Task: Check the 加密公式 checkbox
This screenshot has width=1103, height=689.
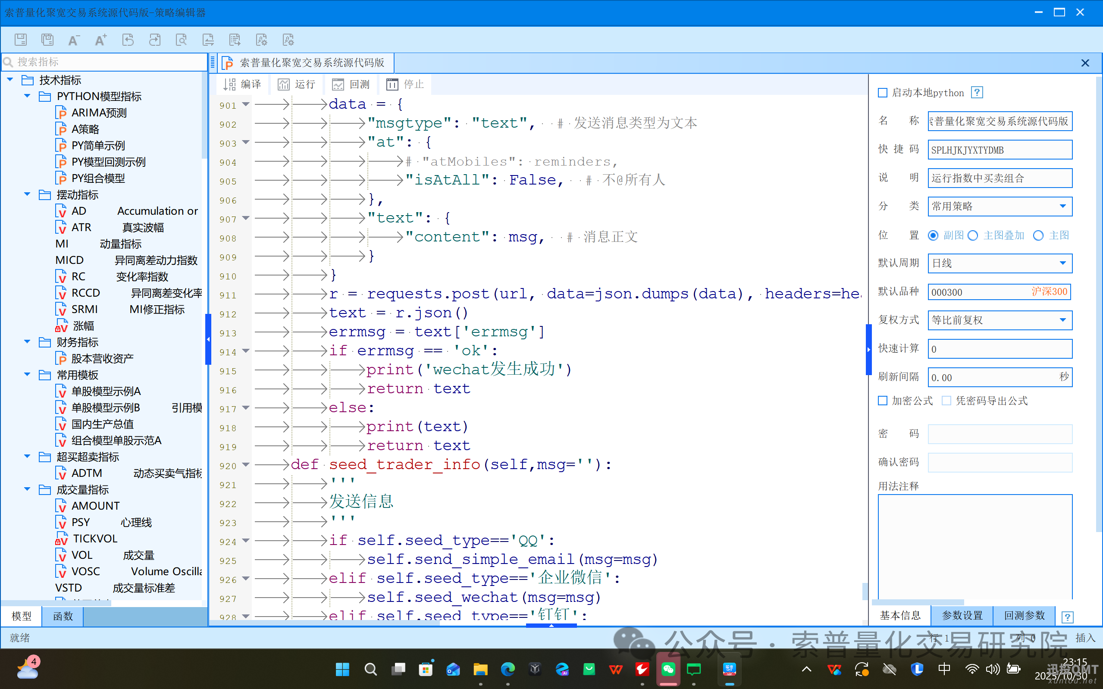Action: pyautogui.click(x=883, y=401)
